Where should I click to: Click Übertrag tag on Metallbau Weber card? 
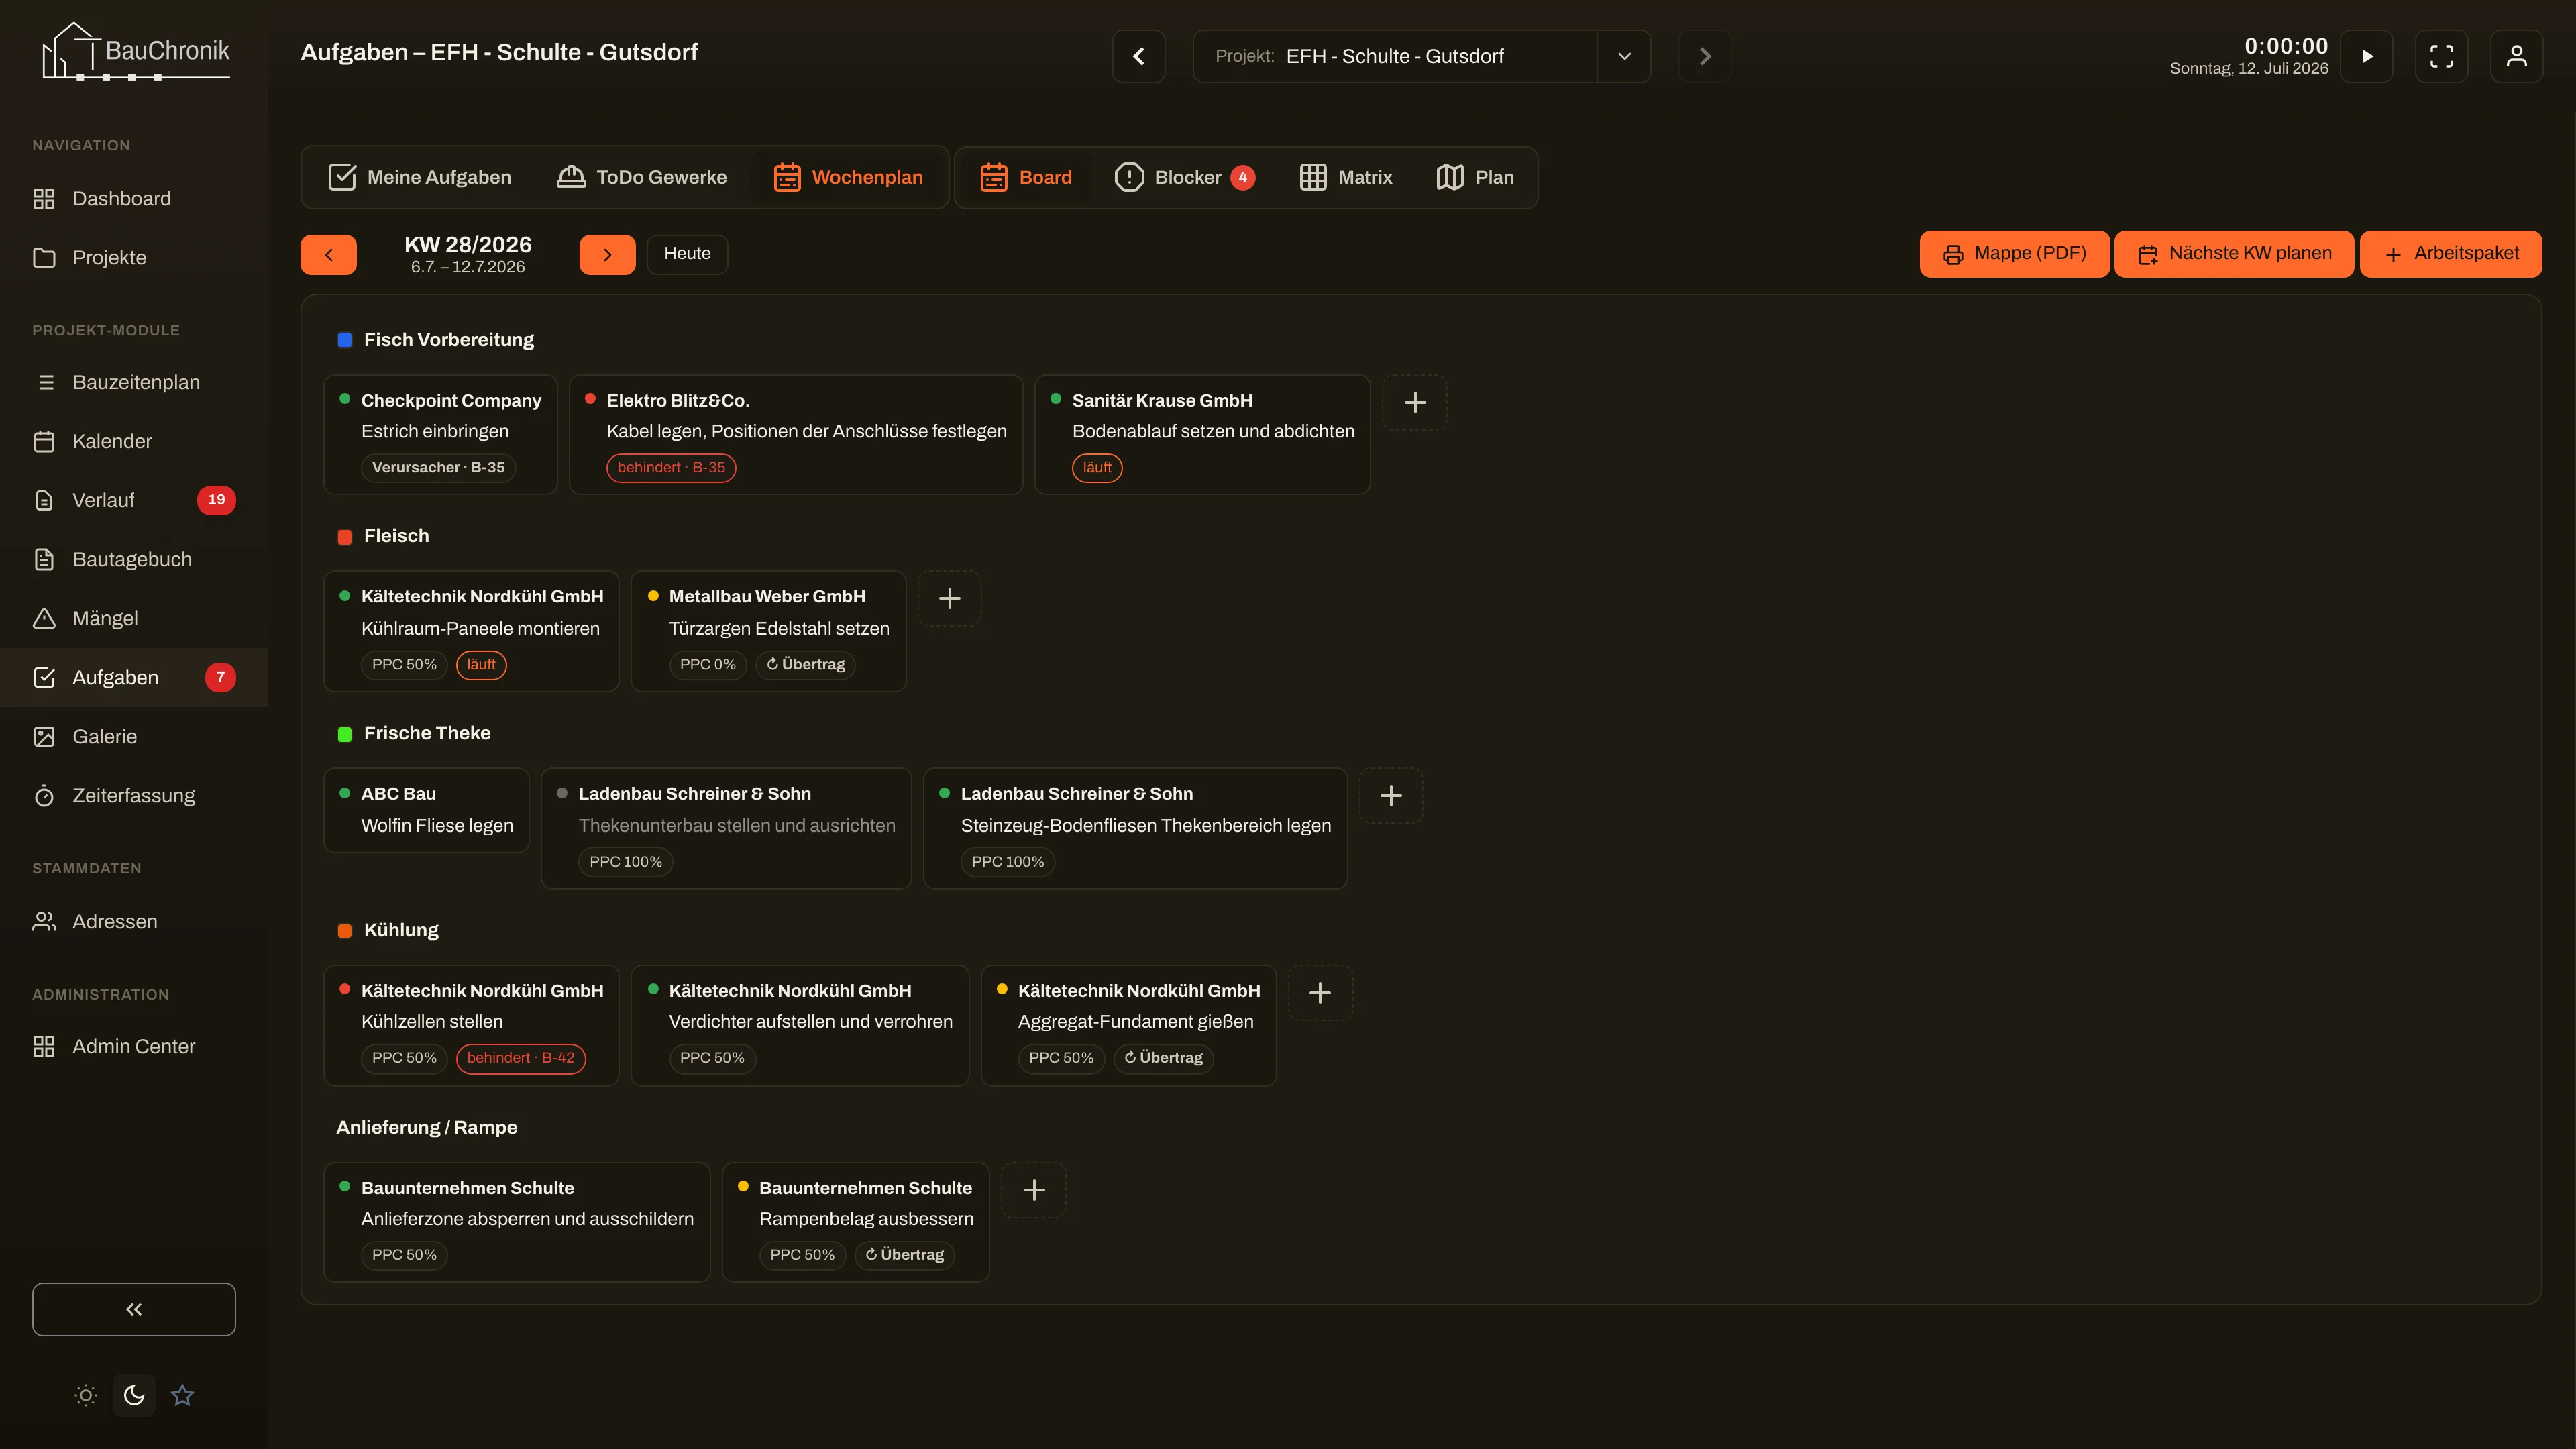tap(806, 664)
